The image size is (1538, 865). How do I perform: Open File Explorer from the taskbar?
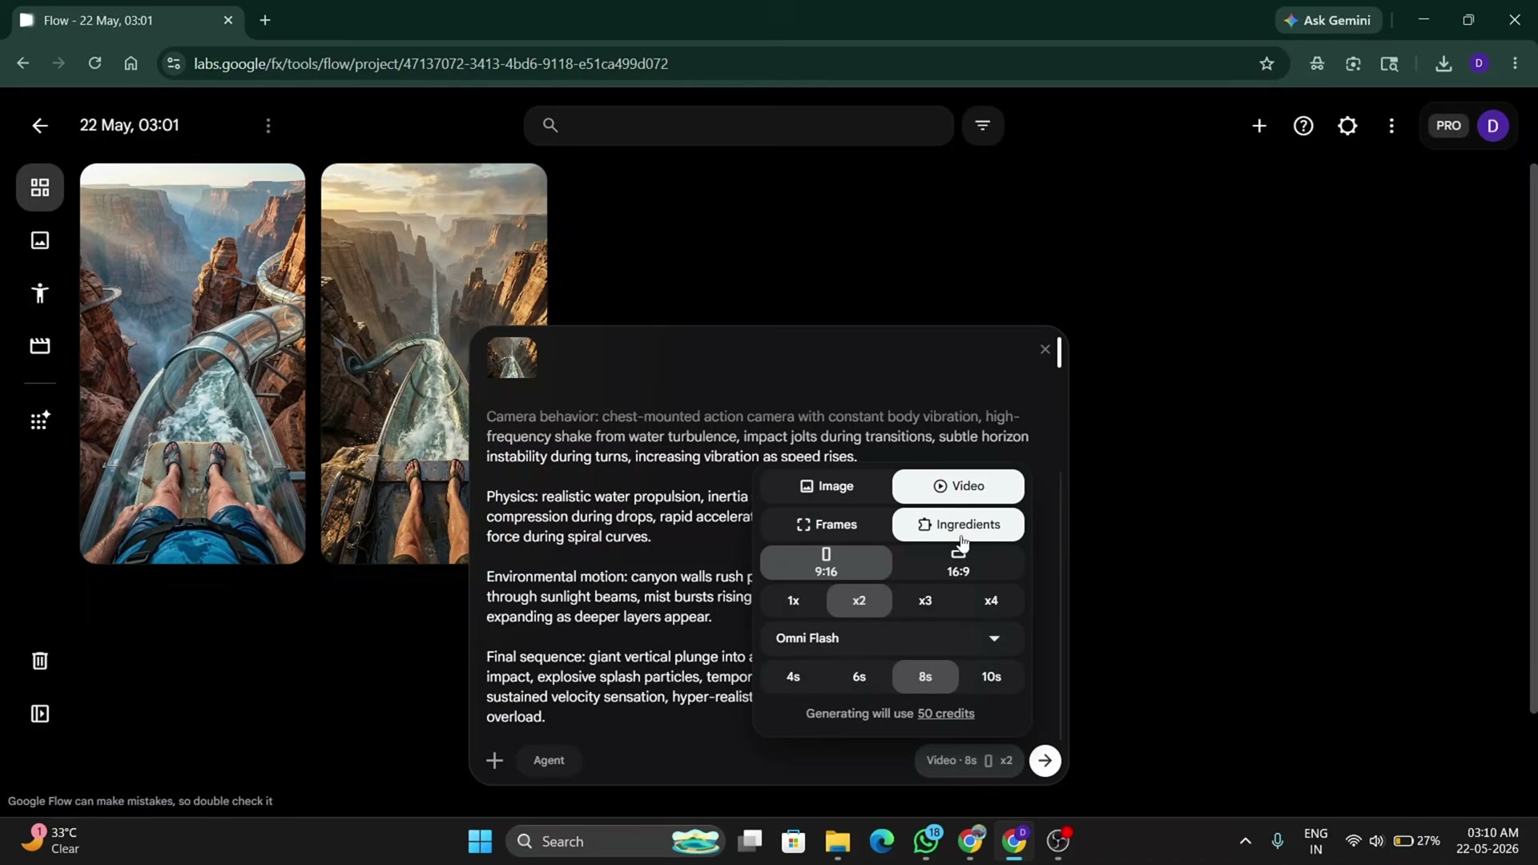(838, 841)
